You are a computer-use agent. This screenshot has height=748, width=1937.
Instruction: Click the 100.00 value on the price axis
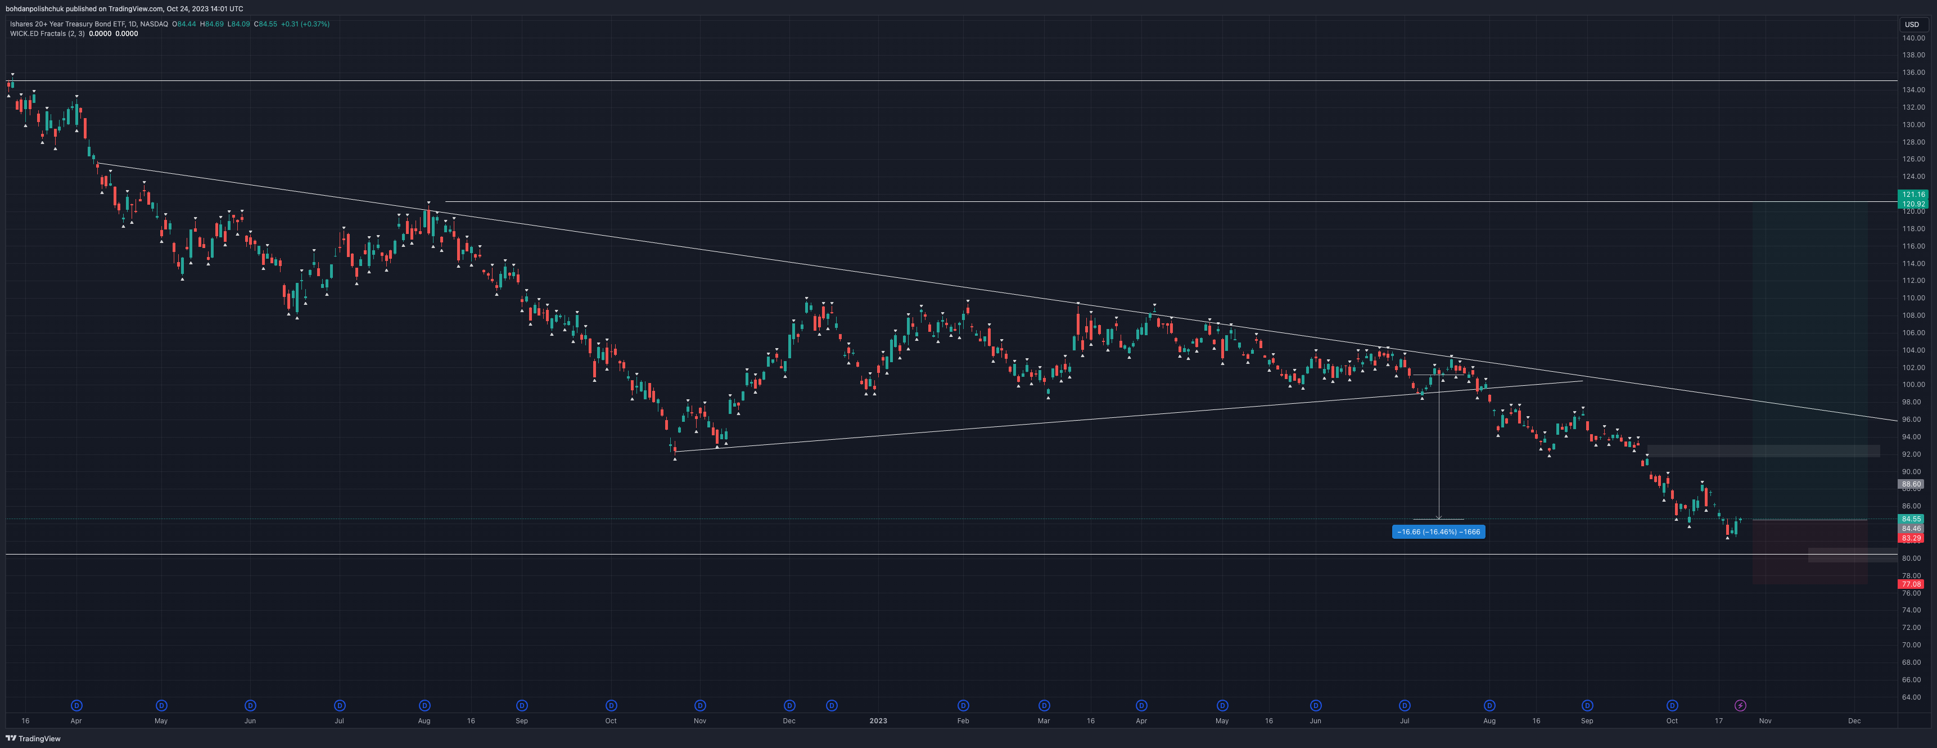[1914, 385]
